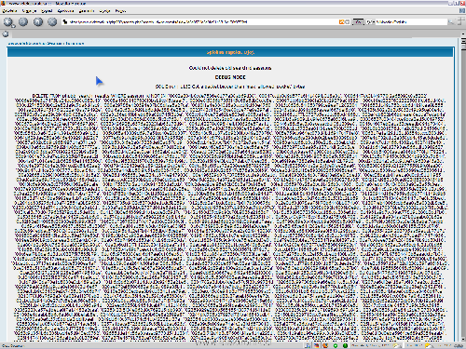Click the sun-and-cloud weather icon in status bar
466x349 pixels.
click(x=396, y=345)
